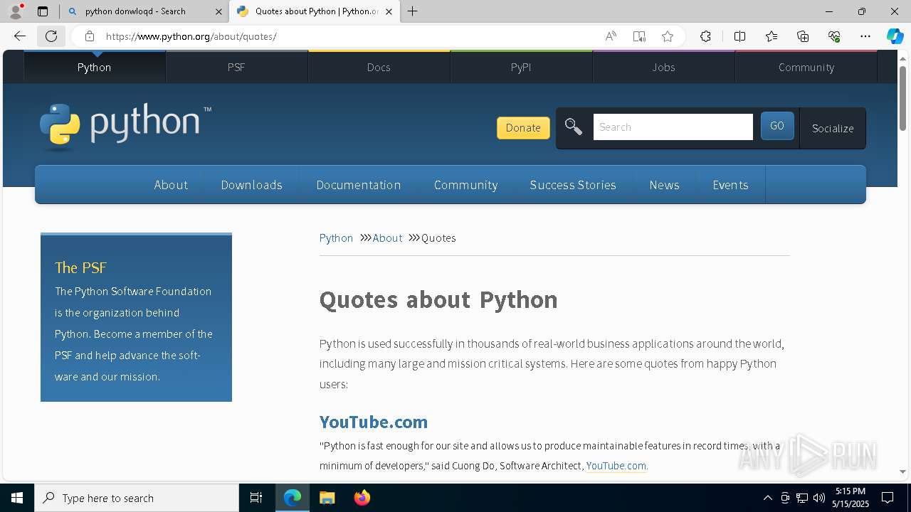Viewport: 911px width, 512px height.
Task: Open Task View on the taskbar
Action: (256, 498)
